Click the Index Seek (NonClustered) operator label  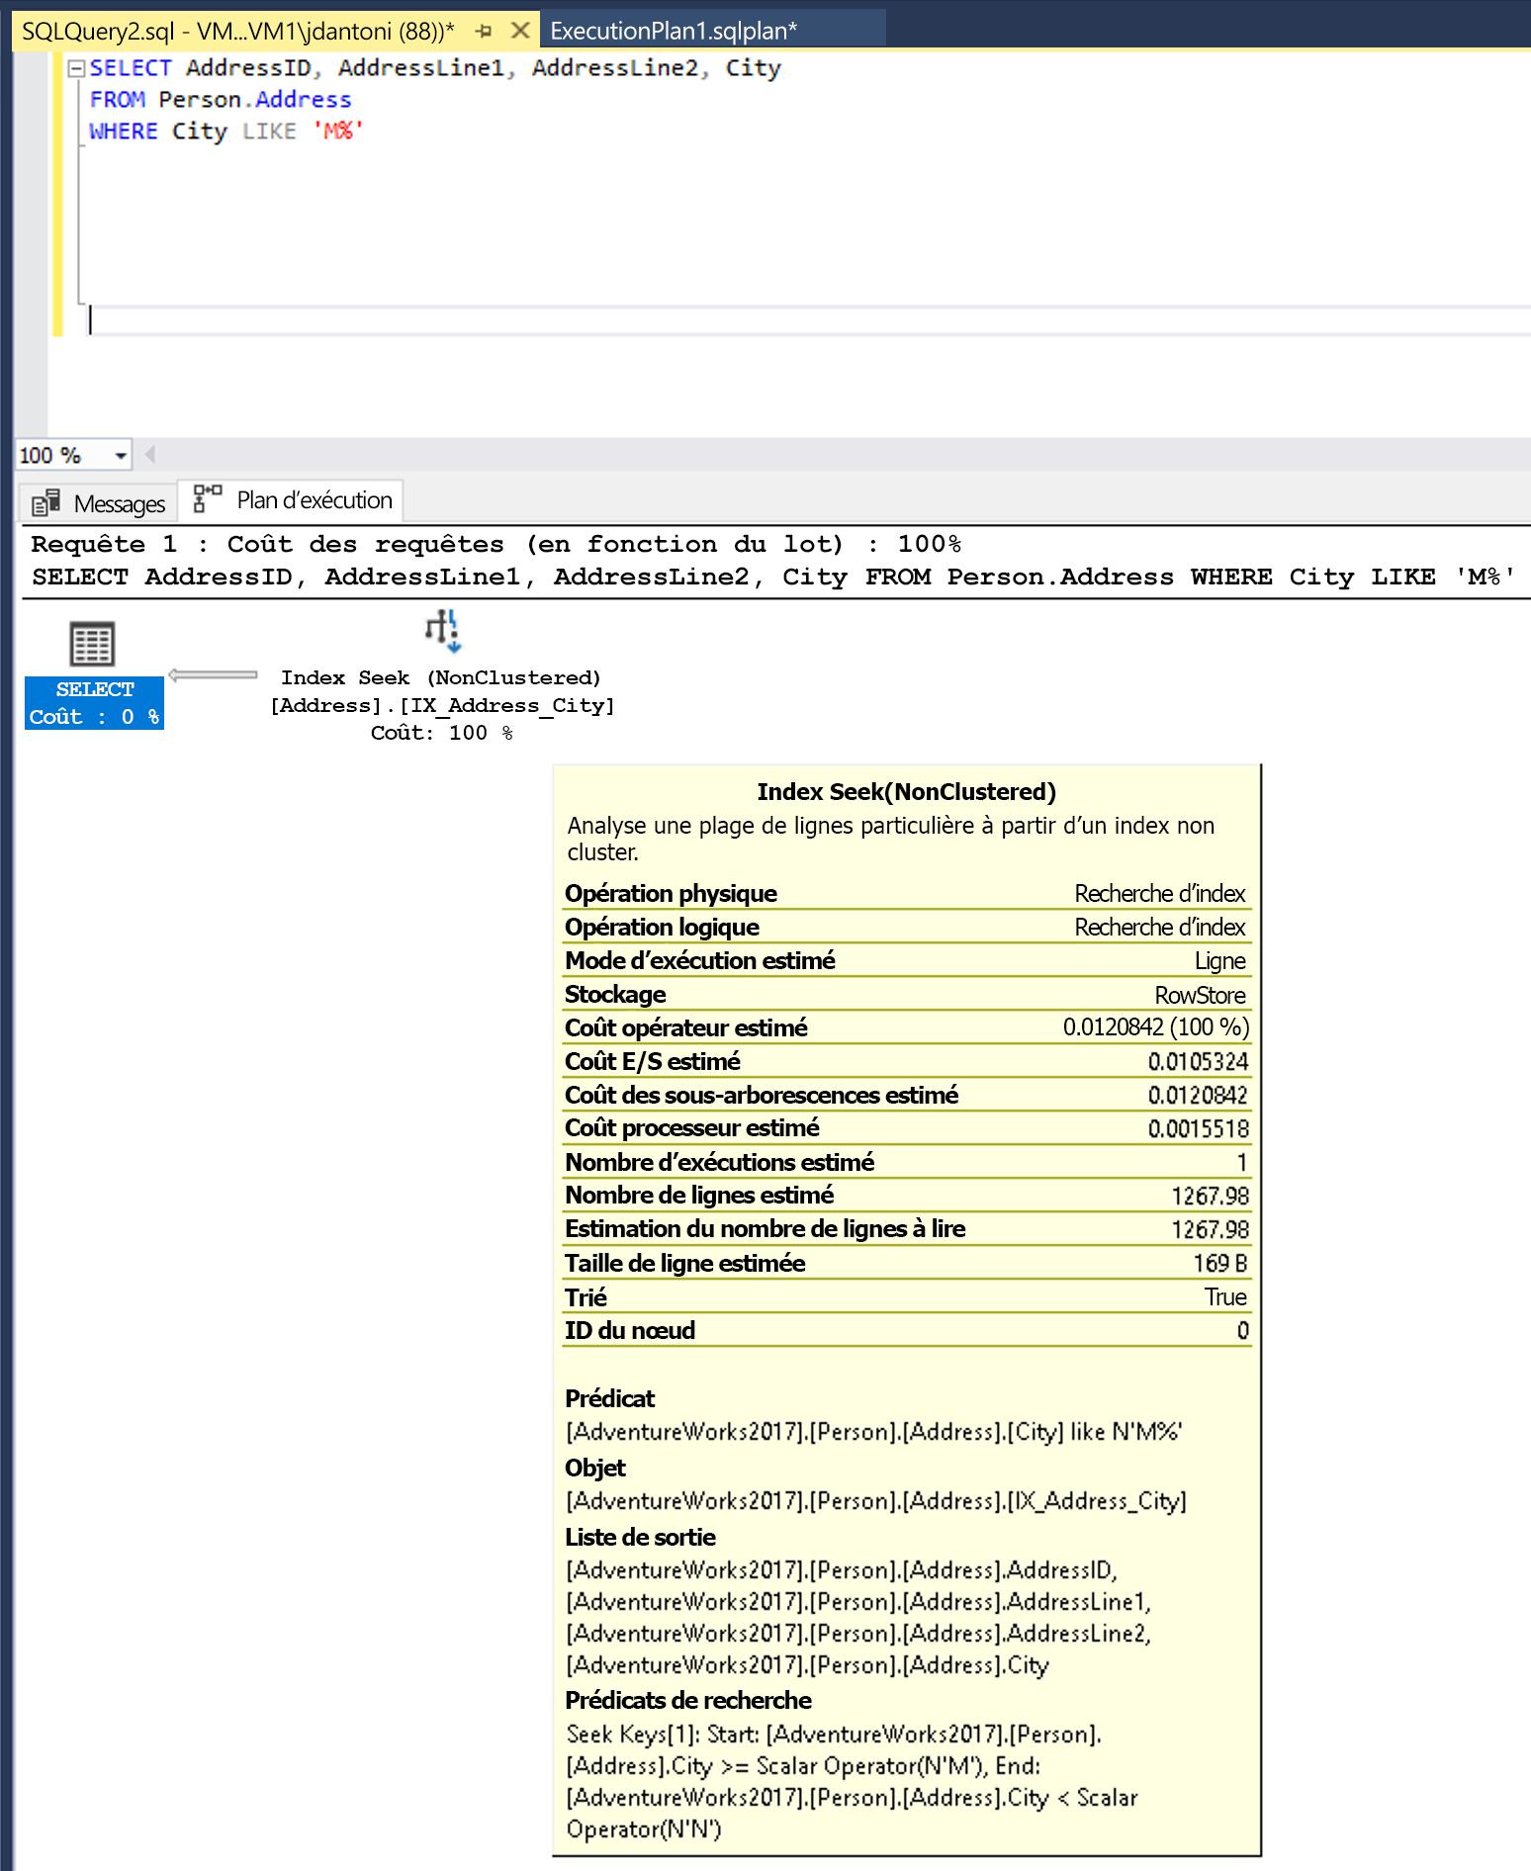pyautogui.click(x=441, y=677)
